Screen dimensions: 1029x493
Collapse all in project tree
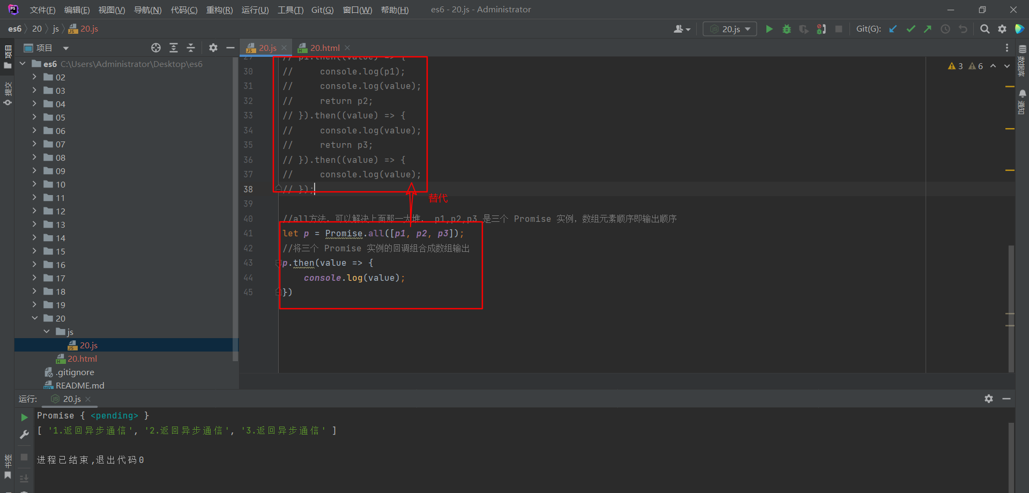(191, 48)
